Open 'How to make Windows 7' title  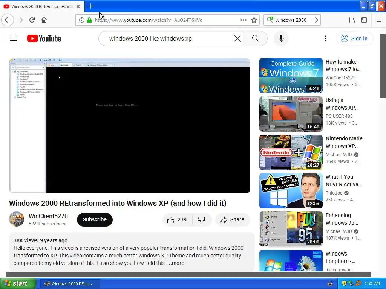click(x=343, y=65)
